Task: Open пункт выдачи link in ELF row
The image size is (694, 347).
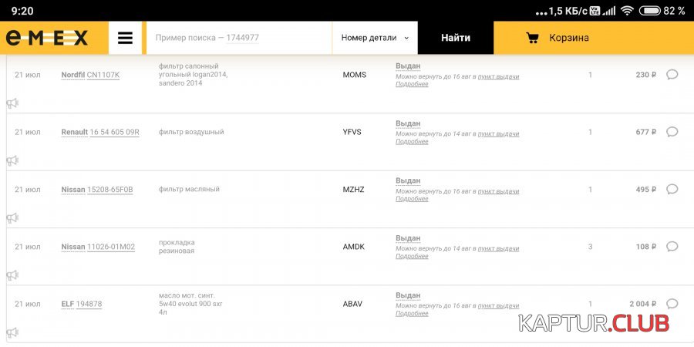Action: pyautogui.click(x=498, y=306)
